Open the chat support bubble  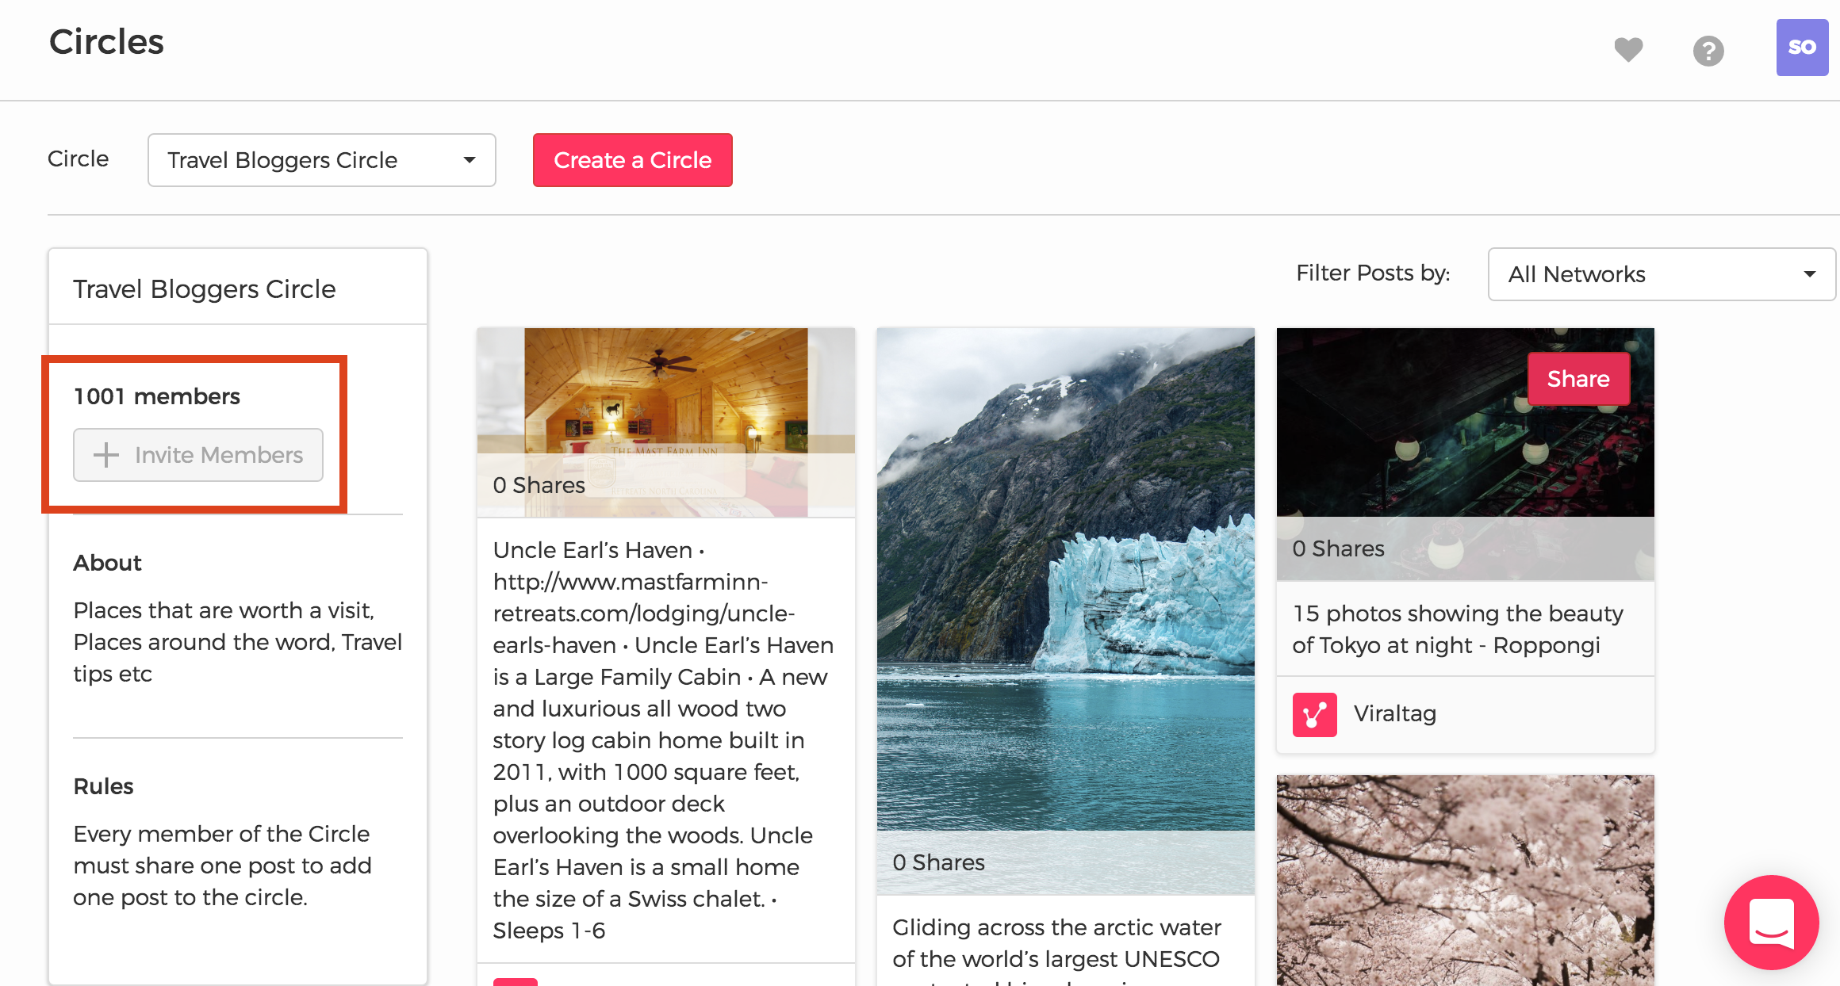click(1772, 923)
